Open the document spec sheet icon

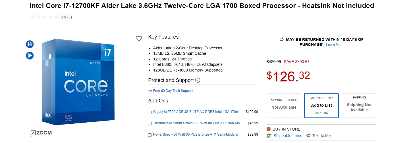click(30, 44)
